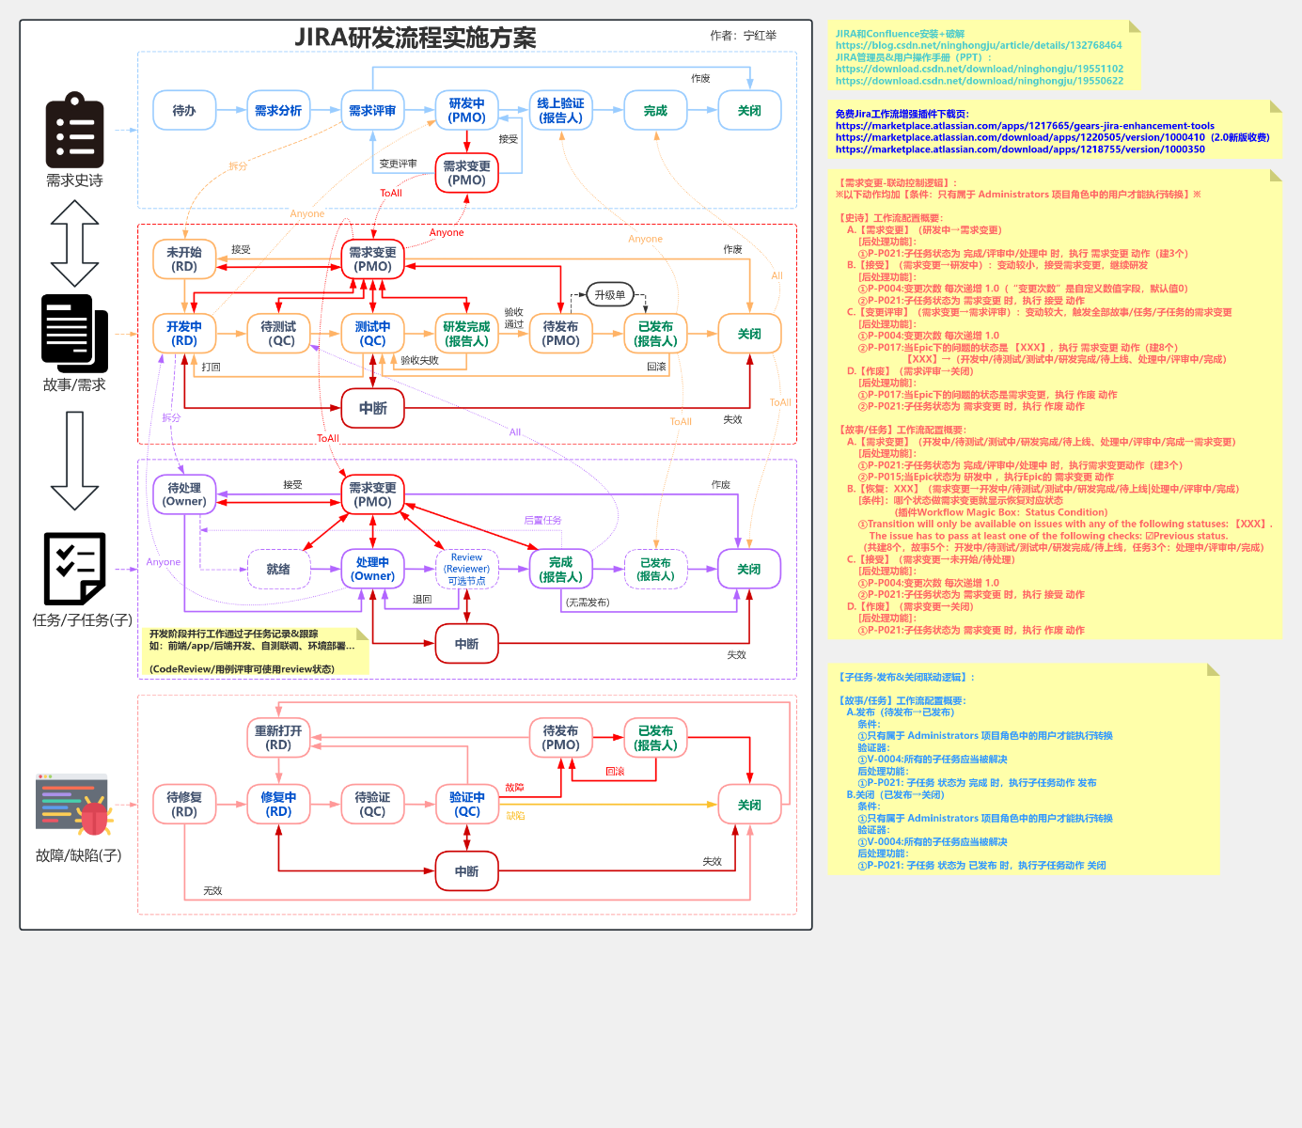
Task: Select the 完成 node in the epic flow
Action: pos(655,111)
